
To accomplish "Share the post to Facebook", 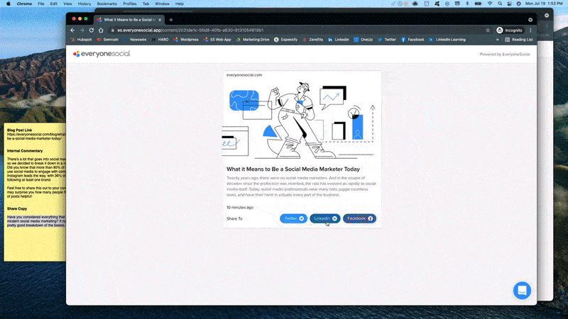I will click(x=359, y=218).
